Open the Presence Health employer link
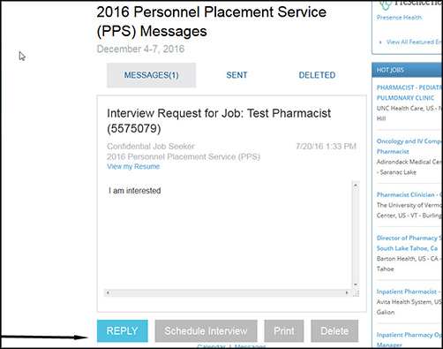This screenshot has width=443, height=349. pyautogui.click(x=399, y=18)
